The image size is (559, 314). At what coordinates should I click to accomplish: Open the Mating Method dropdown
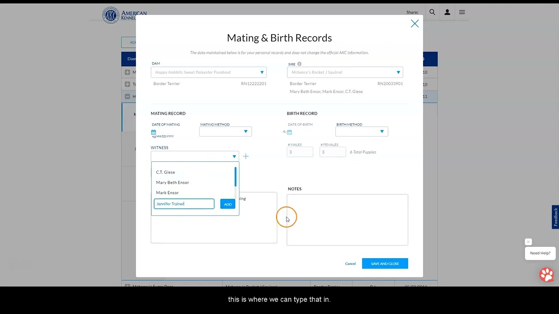coord(225,131)
